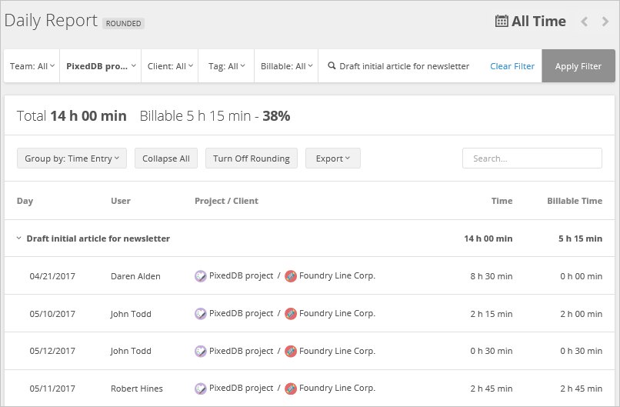The height and width of the screenshot is (407, 620).
Task: Open the Team: All filter dropdown
Action: (x=32, y=66)
